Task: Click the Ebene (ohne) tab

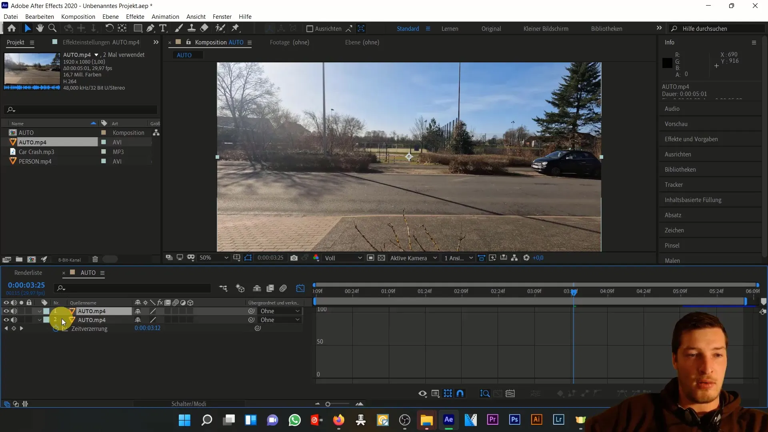Action: coord(362,42)
